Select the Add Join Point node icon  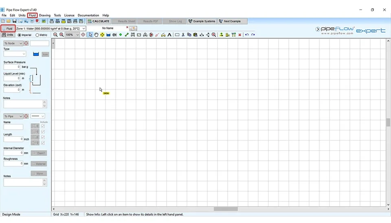point(121,35)
